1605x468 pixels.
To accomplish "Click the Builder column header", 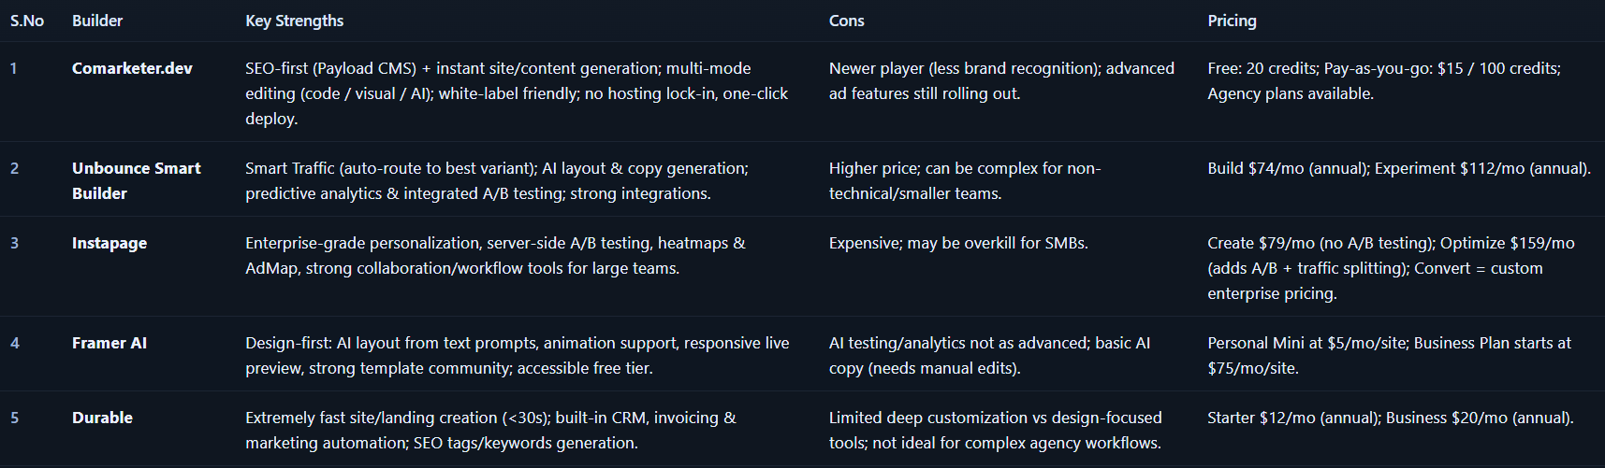I will pos(97,21).
